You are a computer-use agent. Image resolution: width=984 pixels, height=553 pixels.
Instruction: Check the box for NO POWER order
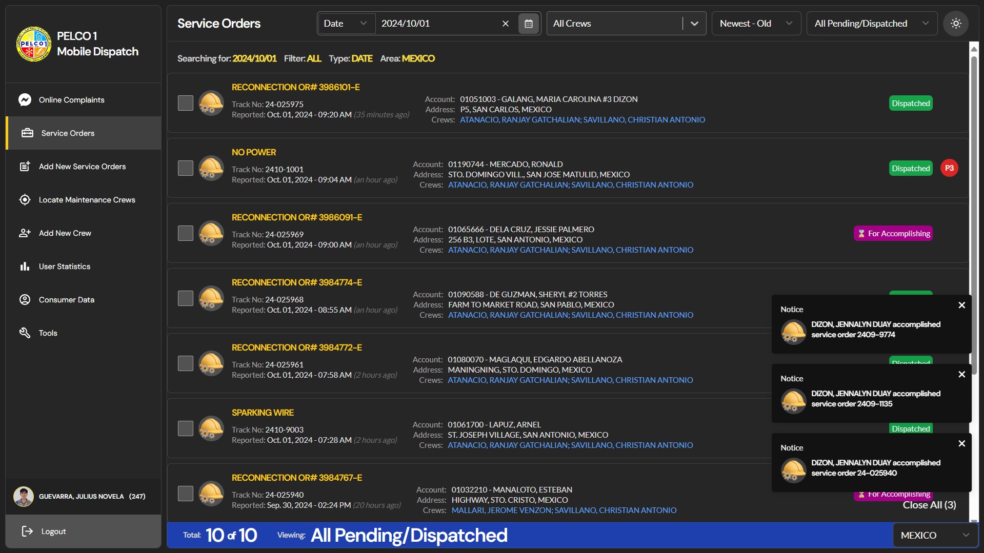pyautogui.click(x=186, y=168)
